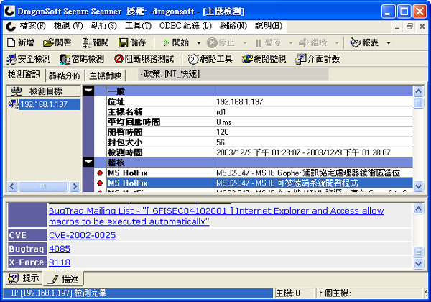Open the Bugtraq 4085 link
This screenshot has width=431, height=302.
coord(59,249)
